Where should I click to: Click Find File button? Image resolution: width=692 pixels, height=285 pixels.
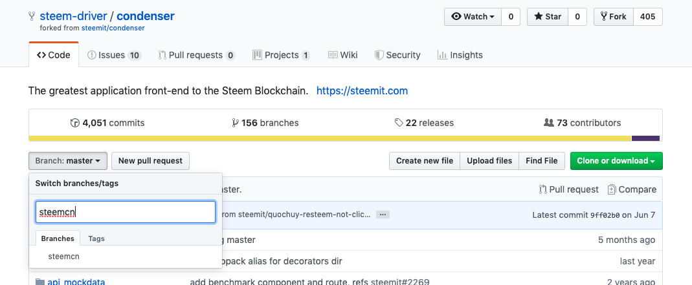coord(542,161)
